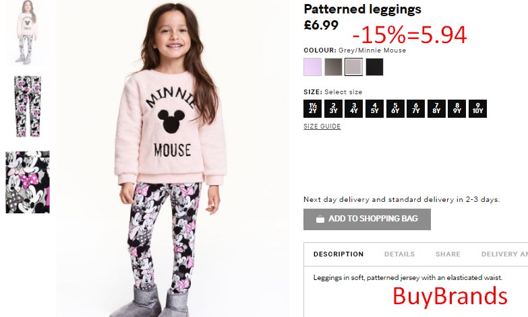Pick size 8-9Y

click(457, 108)
